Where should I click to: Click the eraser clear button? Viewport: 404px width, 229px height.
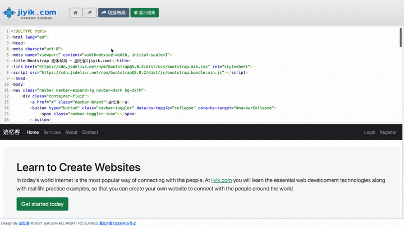pyautogui.click(x=90, y=12)
